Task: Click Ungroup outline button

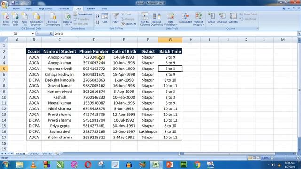Action: 222,19
